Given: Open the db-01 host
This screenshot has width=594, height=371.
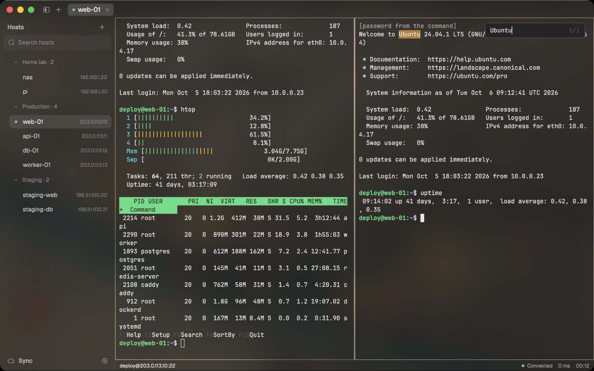Looking at the screenshot, I should [60, 150].
